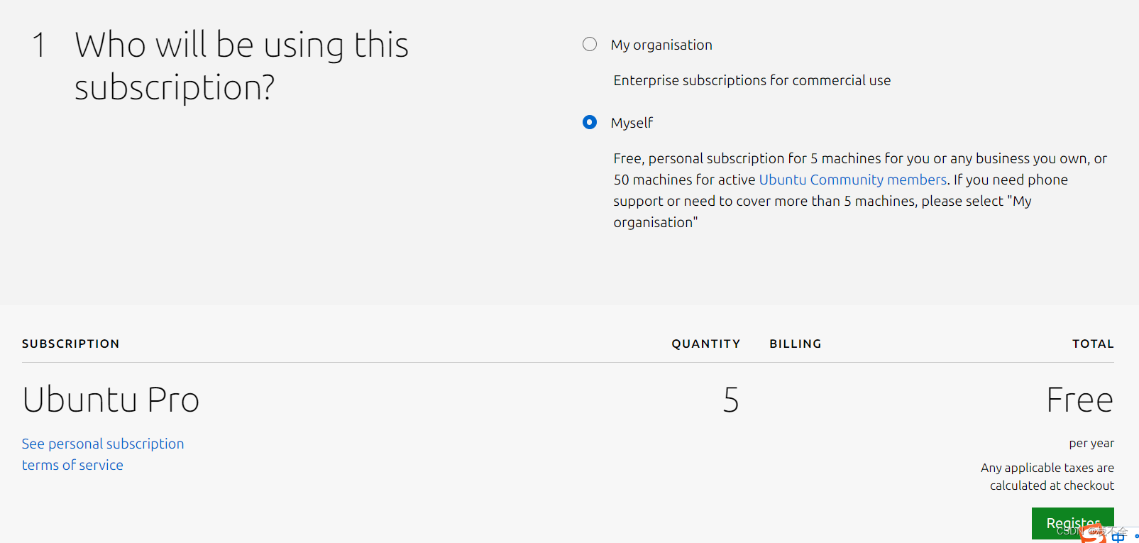Click the Ubuntu Pro subscription name
Screen dimensions: 1139x543
click(111, 400)
